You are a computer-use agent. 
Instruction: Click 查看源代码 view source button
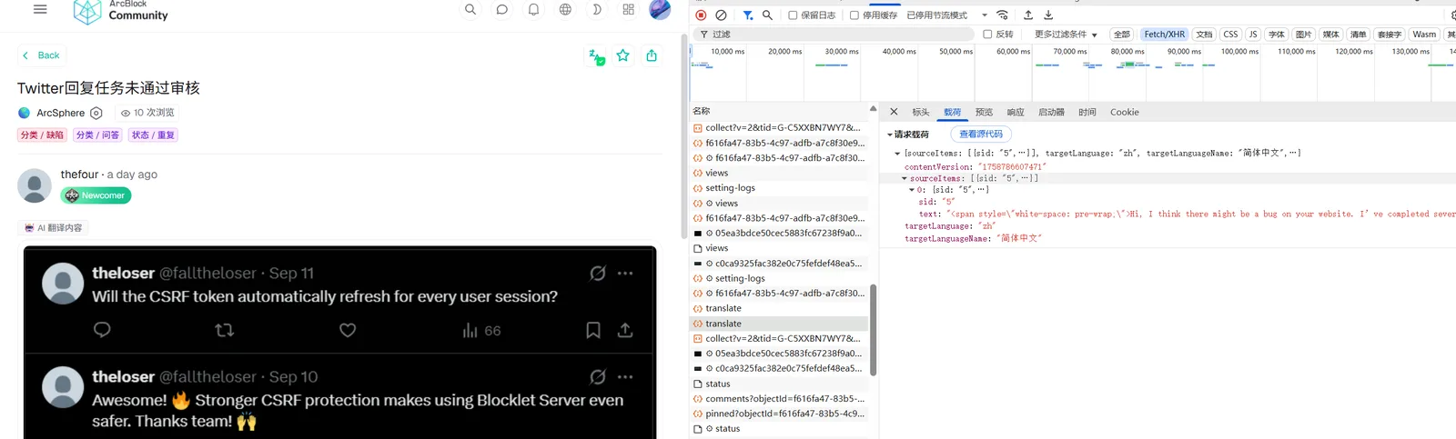coord(981,135)
